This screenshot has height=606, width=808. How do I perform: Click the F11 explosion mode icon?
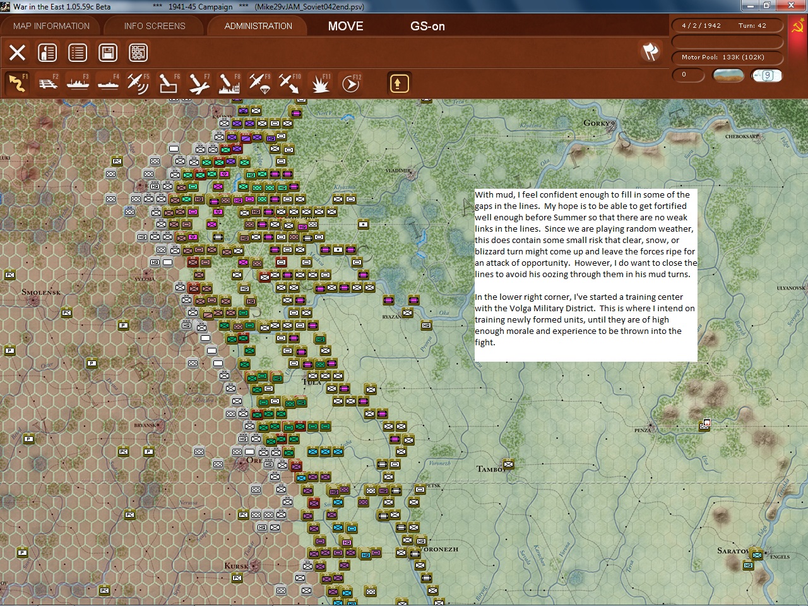click(320, 83)
